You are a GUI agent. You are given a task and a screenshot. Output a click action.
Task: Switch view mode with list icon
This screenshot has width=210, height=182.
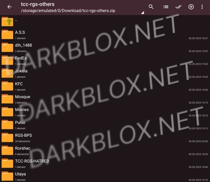point(166,7)
